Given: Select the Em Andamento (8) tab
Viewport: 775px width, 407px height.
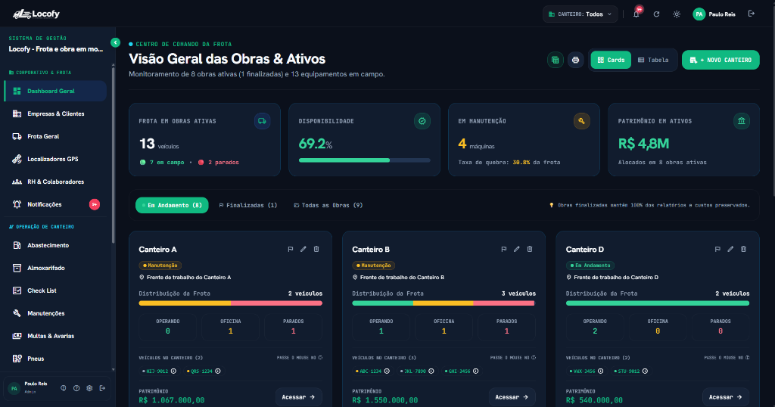Looking at the screenshot, I should click(x=172, y=205).
